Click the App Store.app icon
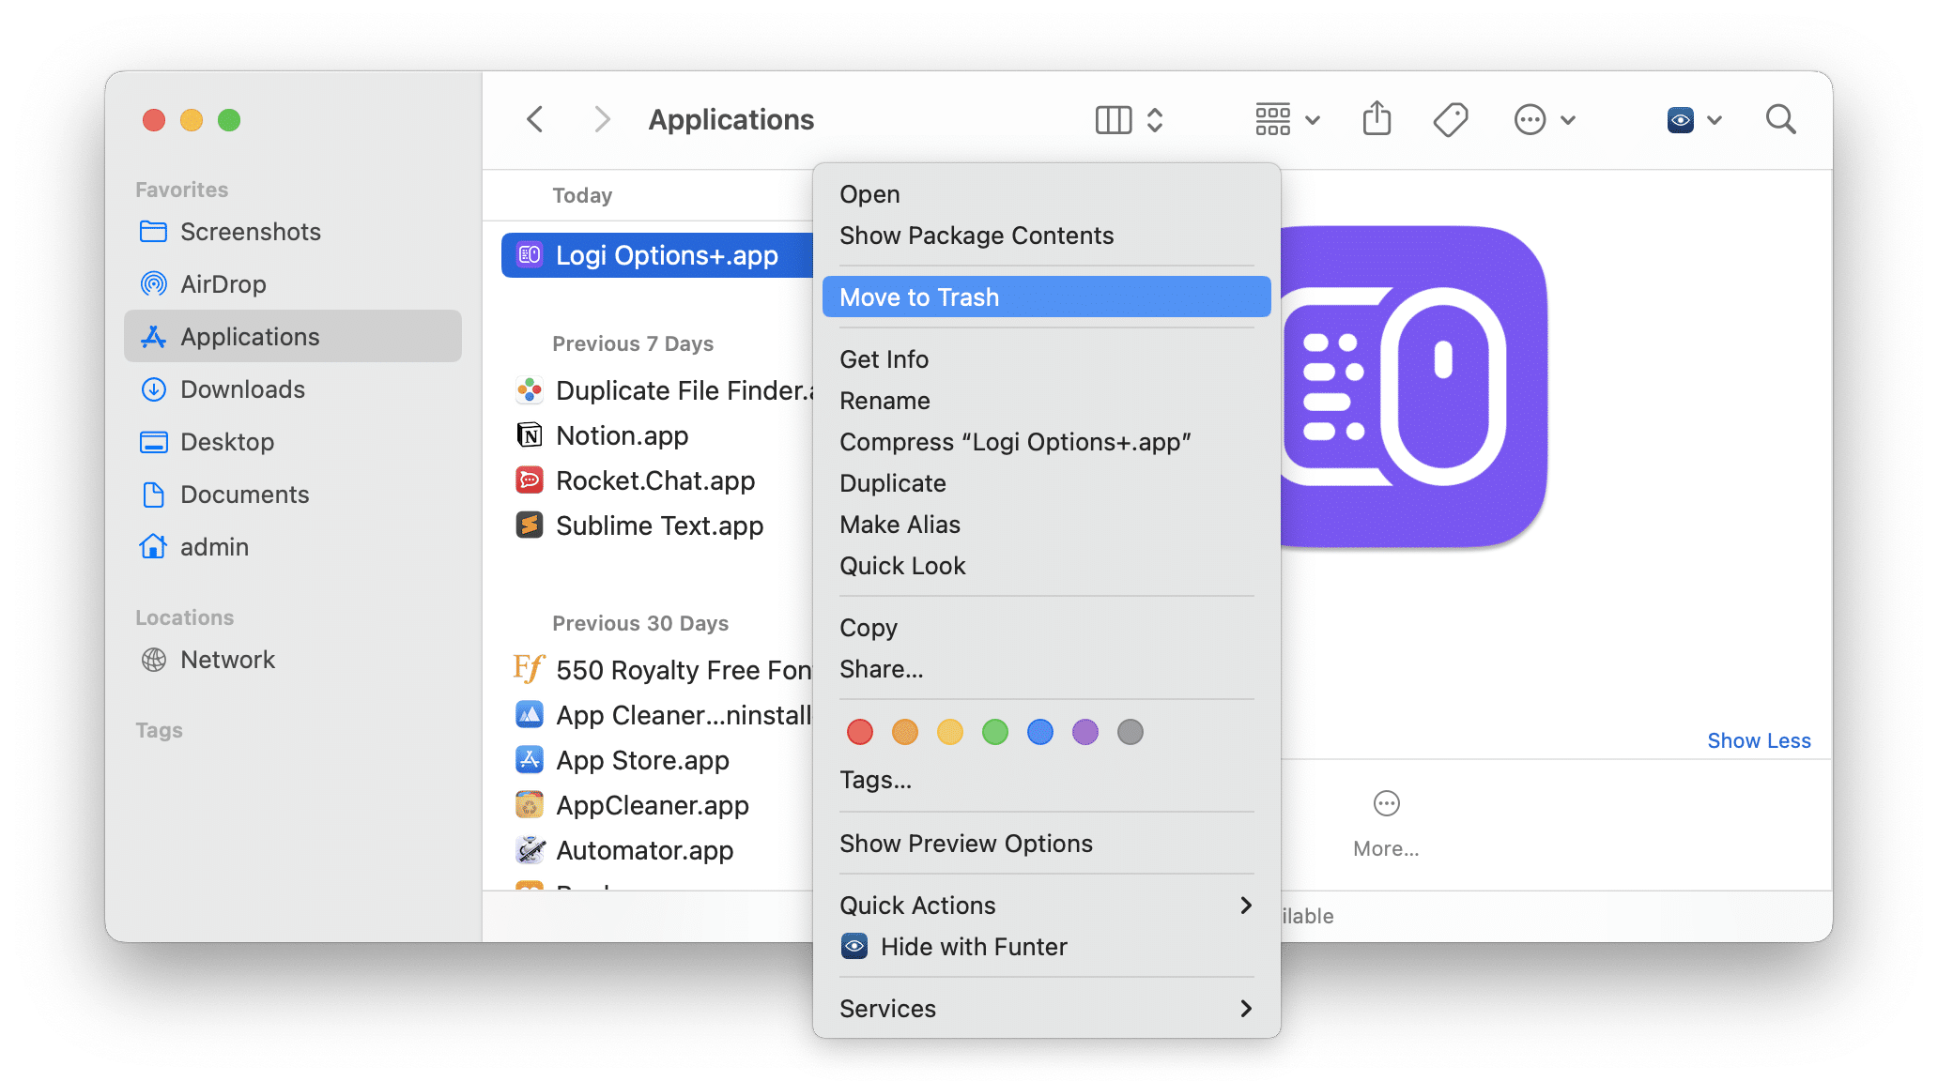This screenshot has height=1081, width=1938. pyautogui.click(x=530, y=760)
